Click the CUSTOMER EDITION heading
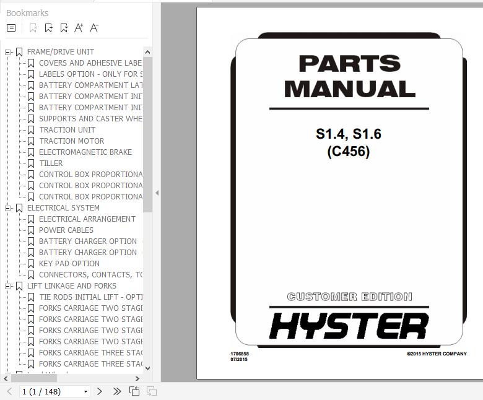483x400 pixels. click(x=349, y=297)
